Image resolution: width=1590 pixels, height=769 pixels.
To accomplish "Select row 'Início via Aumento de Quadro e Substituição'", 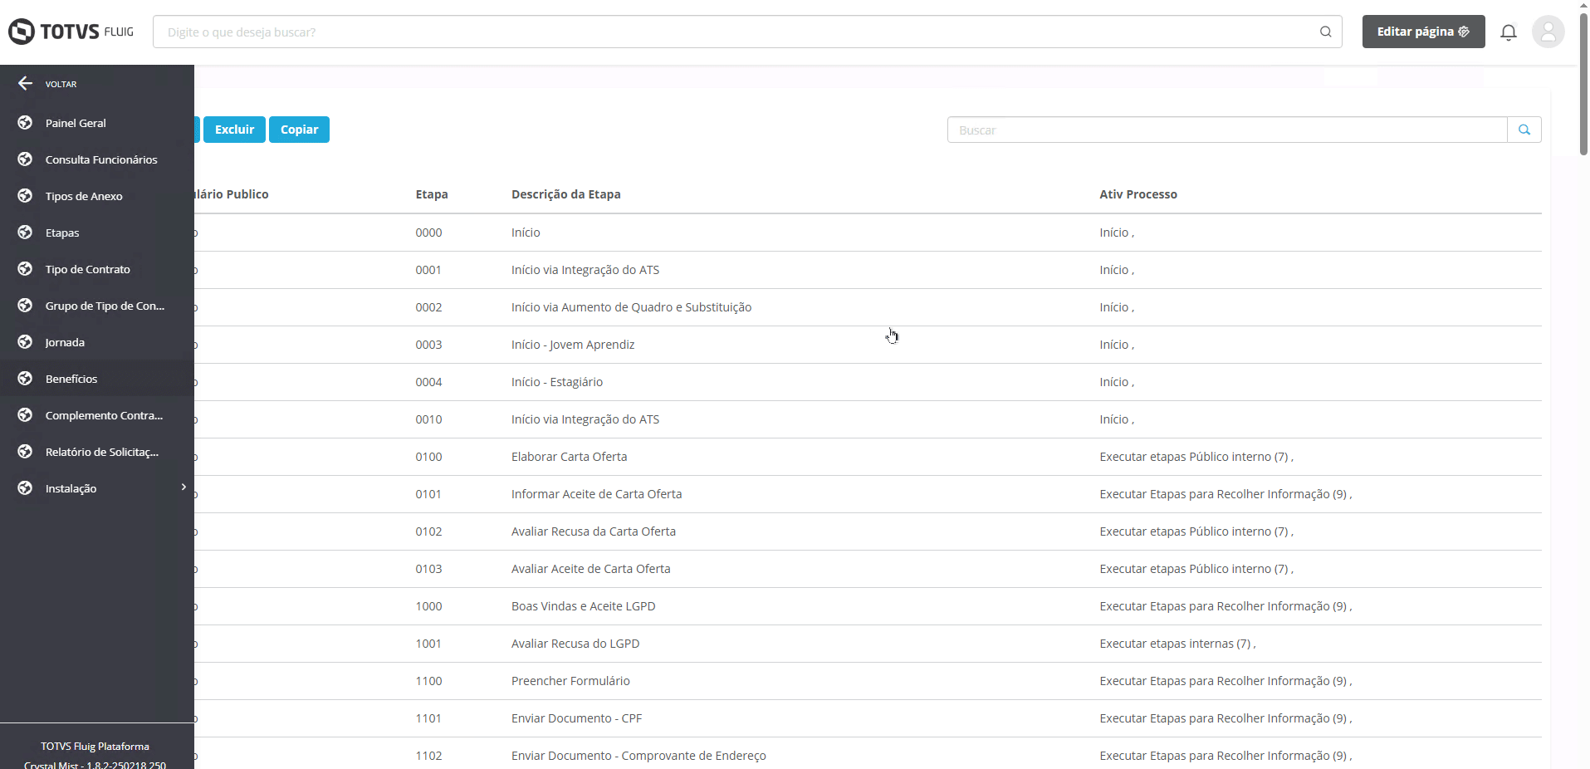I will [x=868, y=307].
